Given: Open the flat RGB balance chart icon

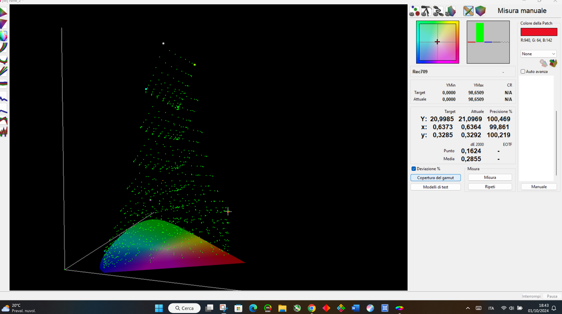Looking at the screenshot, I should click(x=4, y=83).
